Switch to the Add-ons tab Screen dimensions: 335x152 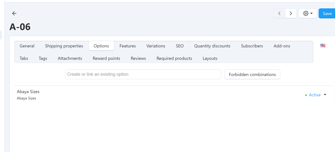click(282, 46)
